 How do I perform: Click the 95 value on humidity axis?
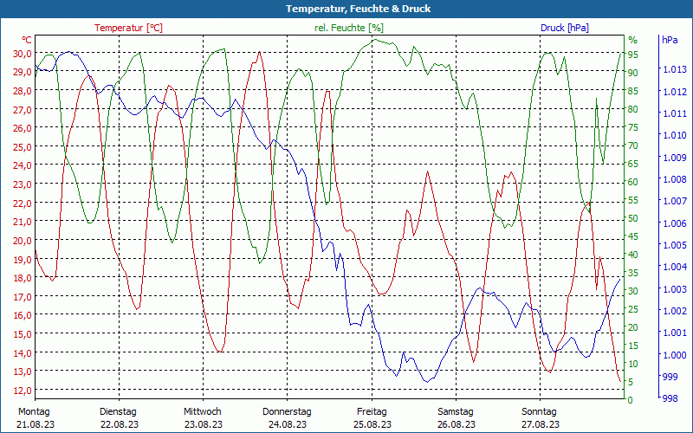point(633,55)
